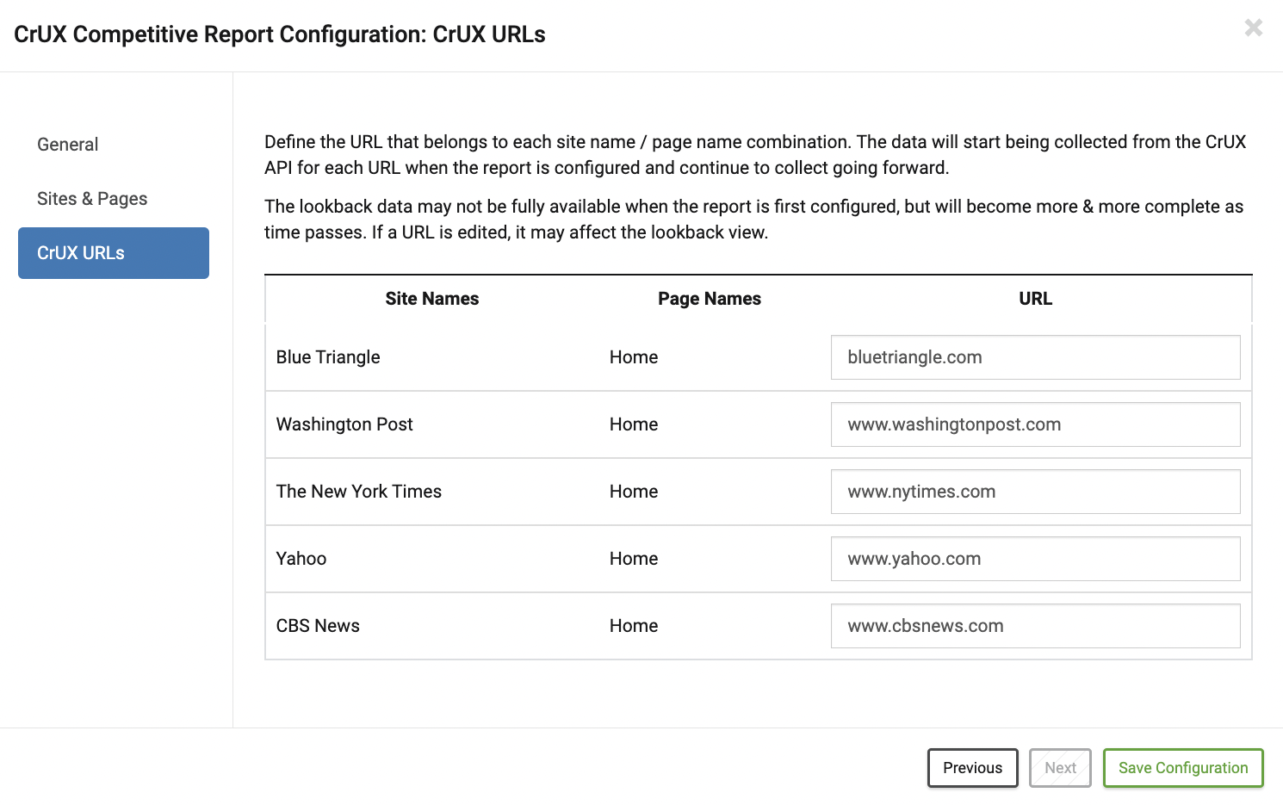The width and height of the screenshot is (1283, 805).
Task: Click the Washington Post site name
Action: pos(344,424)
